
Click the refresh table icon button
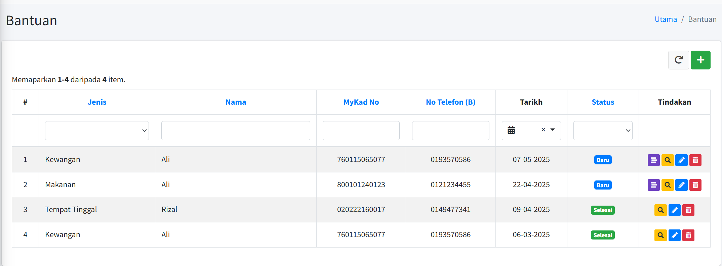[x=678, y=60]
